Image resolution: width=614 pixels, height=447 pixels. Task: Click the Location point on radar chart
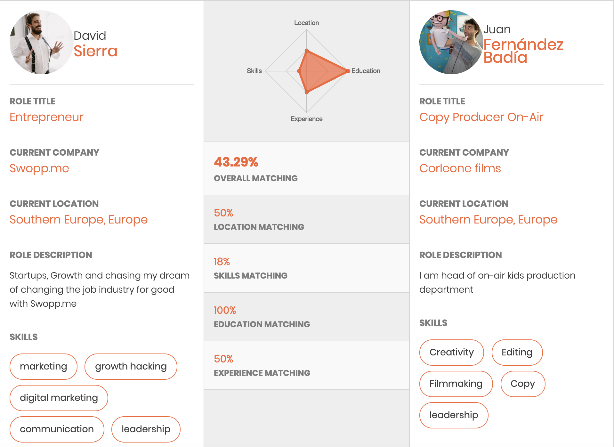(307, 51)
